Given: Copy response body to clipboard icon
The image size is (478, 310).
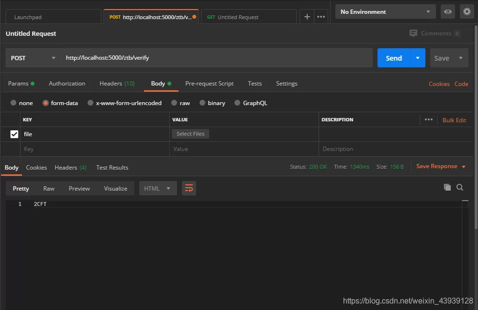Looking at the screenshot, I should (447, 187).
